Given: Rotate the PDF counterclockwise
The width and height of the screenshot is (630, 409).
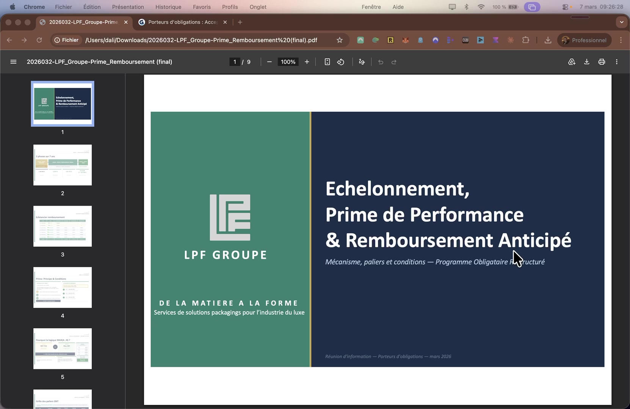Looking at the screenshot, I should tap(341, 62).
